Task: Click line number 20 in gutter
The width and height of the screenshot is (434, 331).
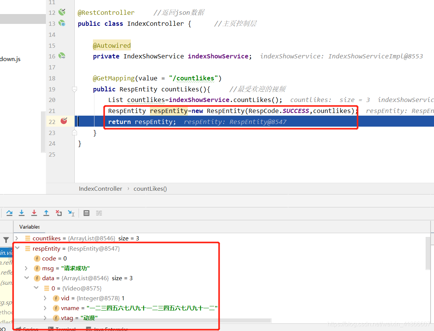Action: coord(52,100)
